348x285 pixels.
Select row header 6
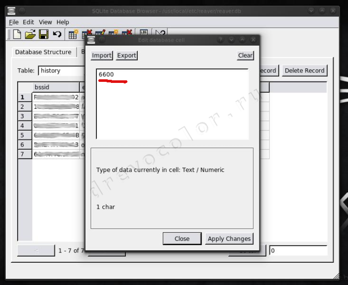tap(25, 145)
